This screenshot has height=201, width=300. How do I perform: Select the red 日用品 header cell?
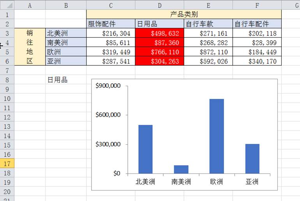[x=159, y=24]
